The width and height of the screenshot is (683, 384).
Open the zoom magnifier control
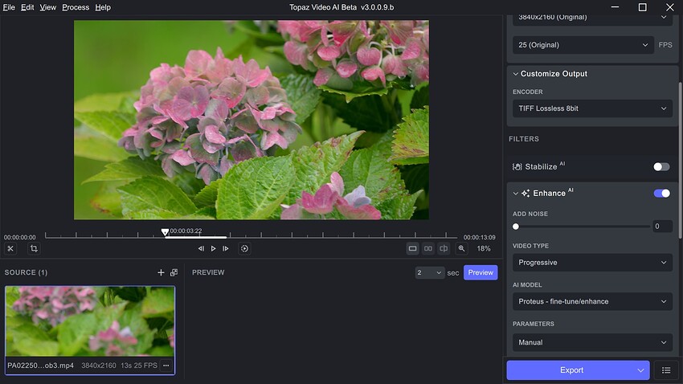(462, 248)
